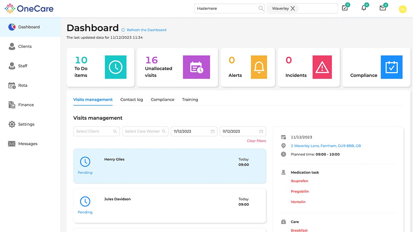413x232 pixels.
Task: Switch to the Contact log tab
Action: pyautogui.click(x=131, y=100)
